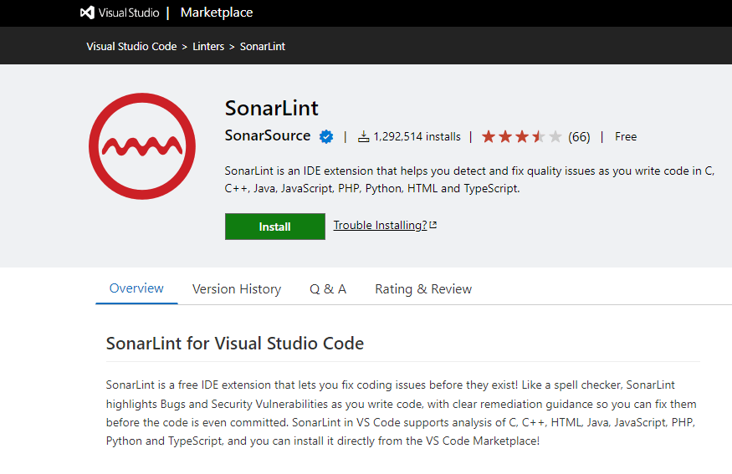Viewport: 732px width, 474px height.
Task: Go to Visual Studio Code breadcrumb
Action: pos(131,47)
